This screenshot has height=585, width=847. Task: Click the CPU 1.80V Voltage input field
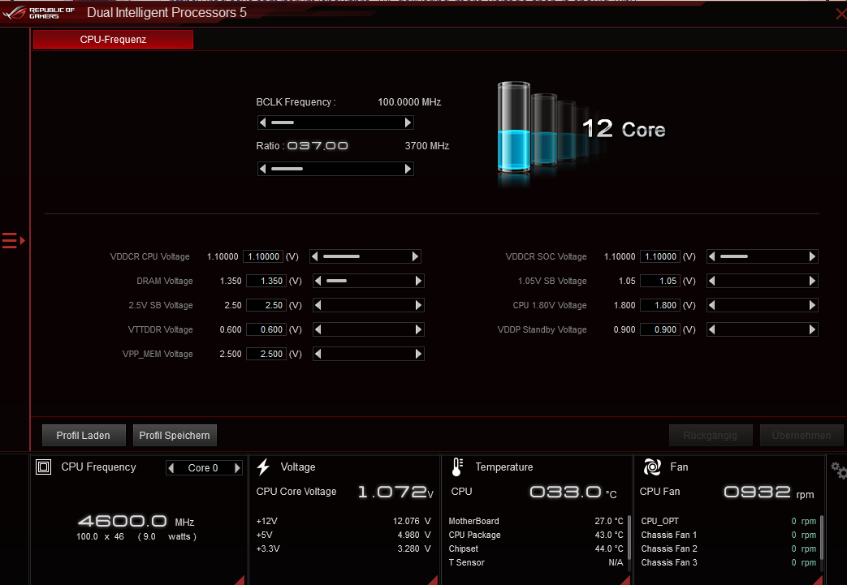click(660, 305)
